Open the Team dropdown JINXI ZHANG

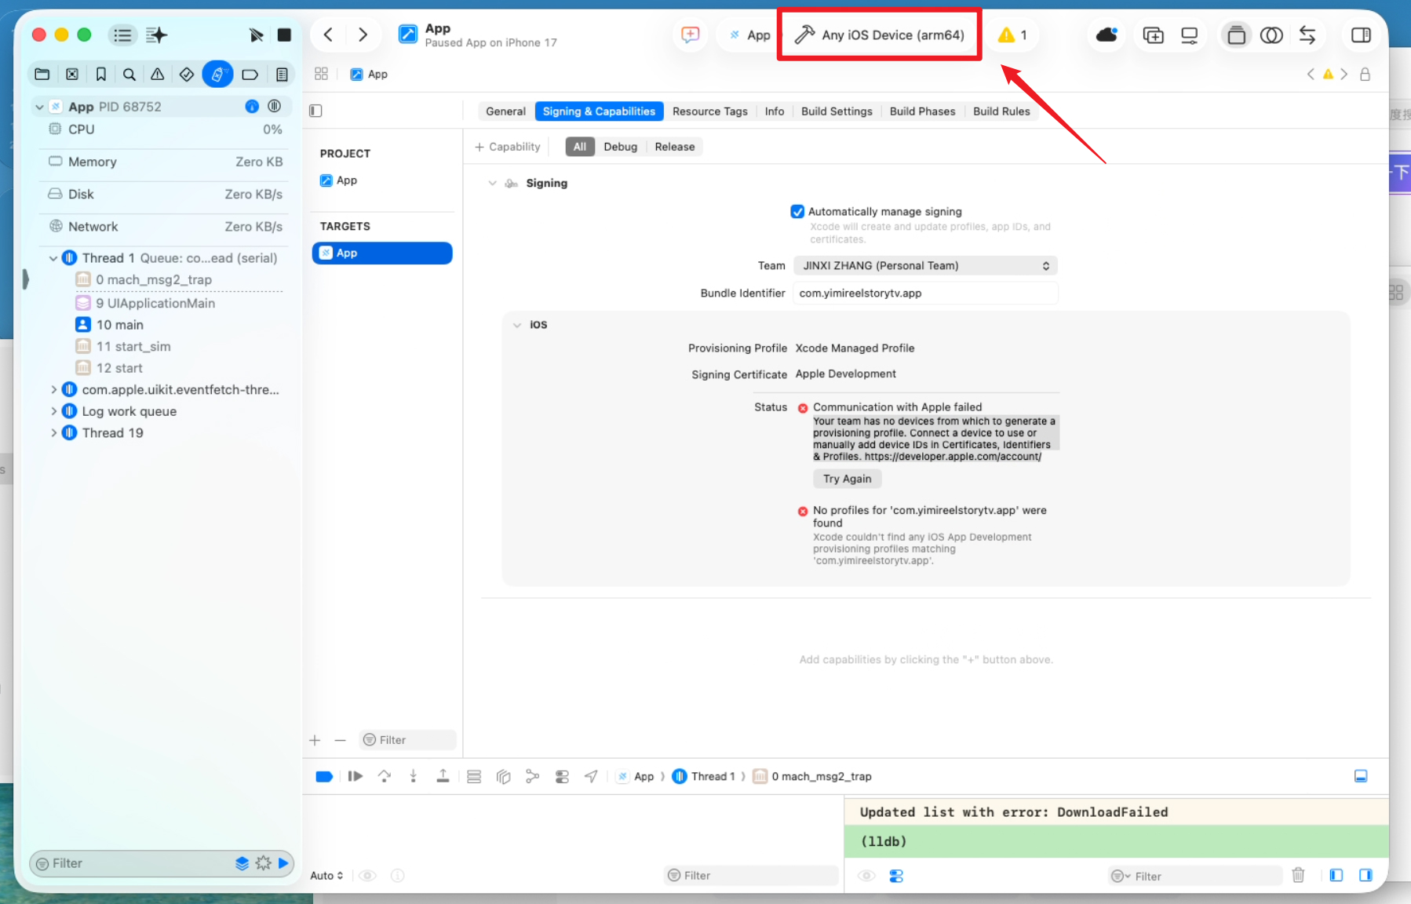925,265
